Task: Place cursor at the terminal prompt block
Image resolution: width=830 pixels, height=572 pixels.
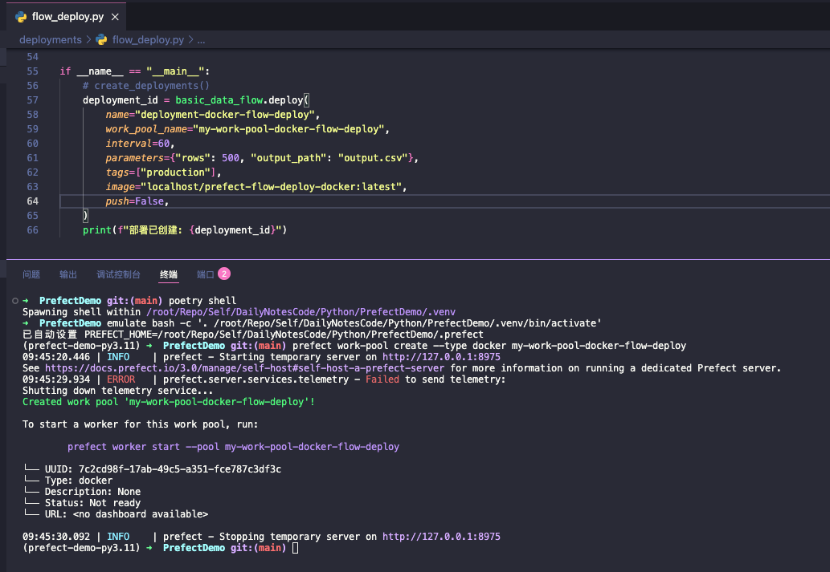Action: 296,548
